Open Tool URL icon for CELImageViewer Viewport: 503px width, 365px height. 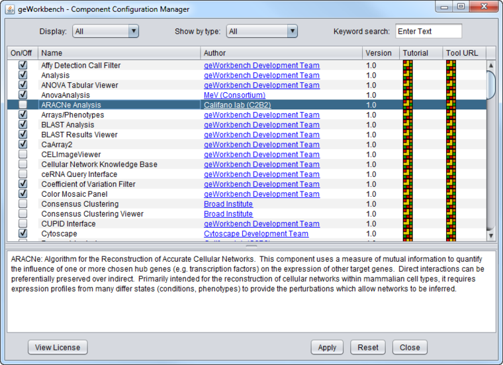click(x=451, y=154)
